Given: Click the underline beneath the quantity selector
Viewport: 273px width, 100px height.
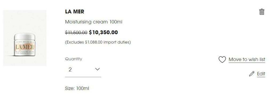Looking at the screenshot, I should (x=83, y=77).
